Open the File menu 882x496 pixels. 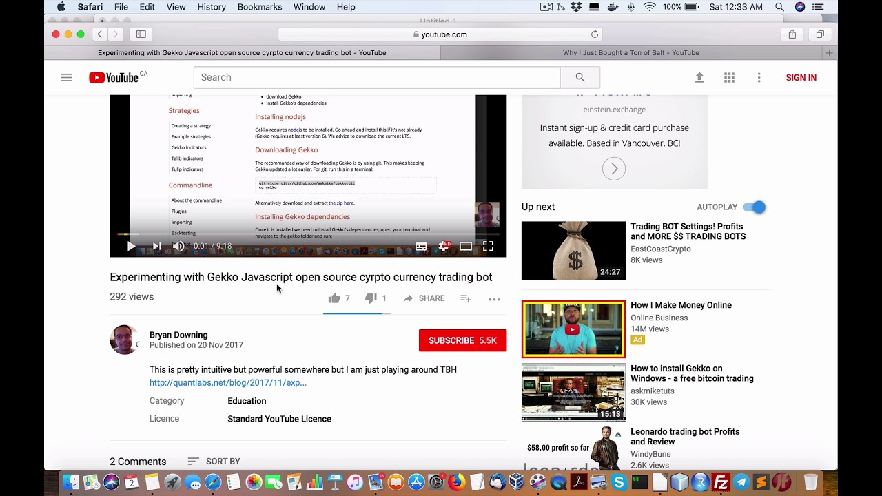(121, 7)
